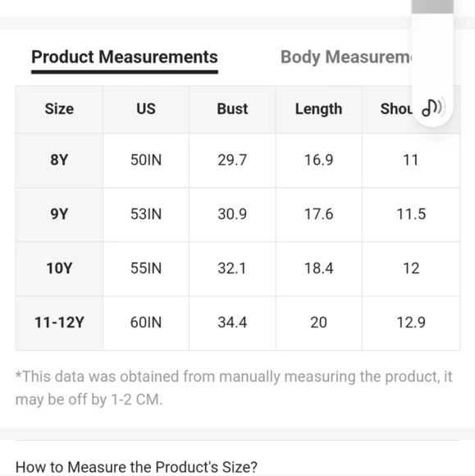
Task: Select the 11-12Y size row
Action: click(238, 323)
